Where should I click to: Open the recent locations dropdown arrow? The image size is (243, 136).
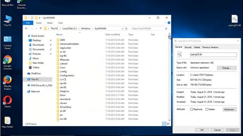point(36,29)
